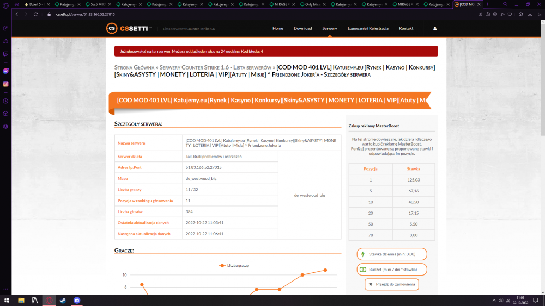Screen dimensions: 545x306
Task: Open the Opera sidebar history clock icon
Action: click(x=5, y=101)
